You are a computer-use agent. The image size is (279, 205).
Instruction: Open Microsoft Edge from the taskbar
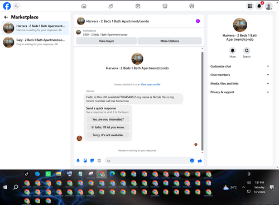112,174
